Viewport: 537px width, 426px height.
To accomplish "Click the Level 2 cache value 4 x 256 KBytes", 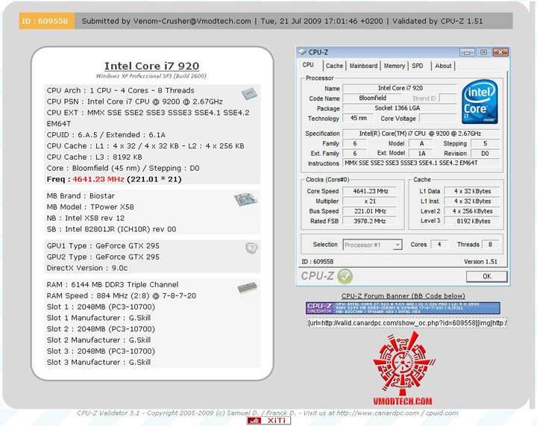I will pos(472,211).
